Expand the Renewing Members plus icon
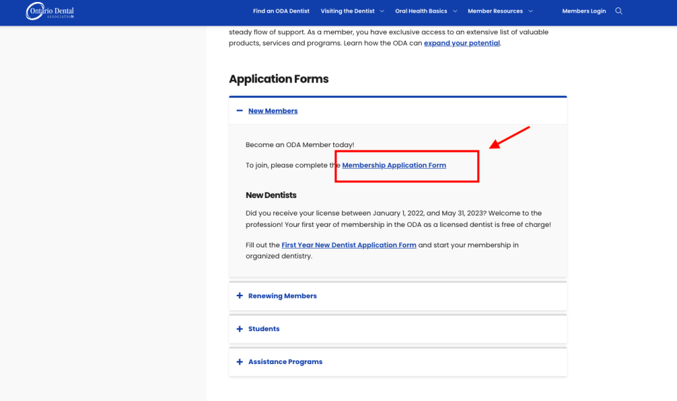Viewport: 677px width, 401px height. click(239, 296)
